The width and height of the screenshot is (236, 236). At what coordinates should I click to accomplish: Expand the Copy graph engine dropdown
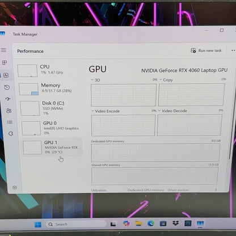pos(166,80)
